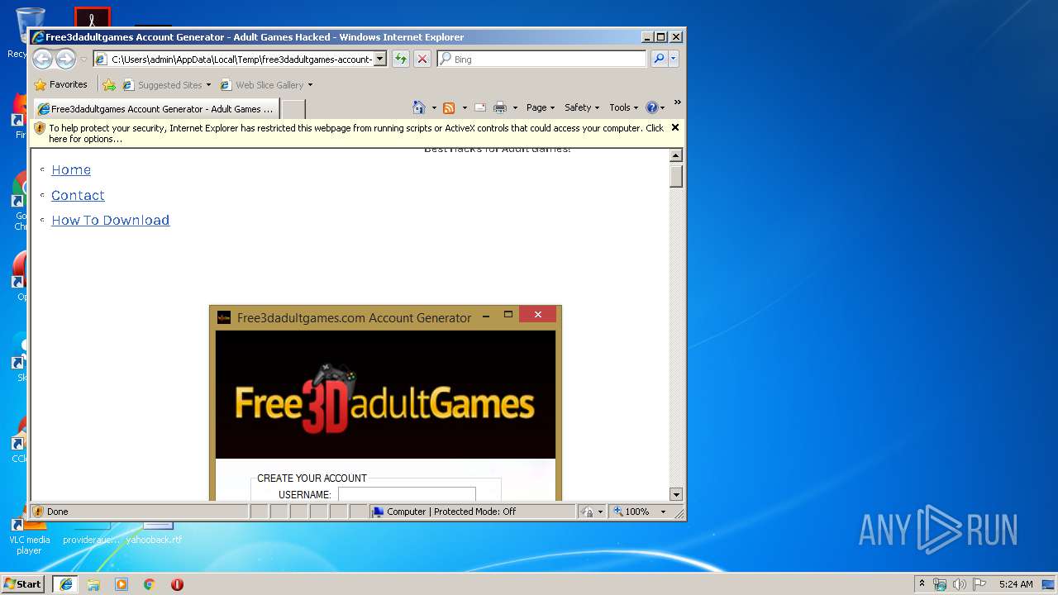Dismiss the security information bar with X

click(675, 127)
